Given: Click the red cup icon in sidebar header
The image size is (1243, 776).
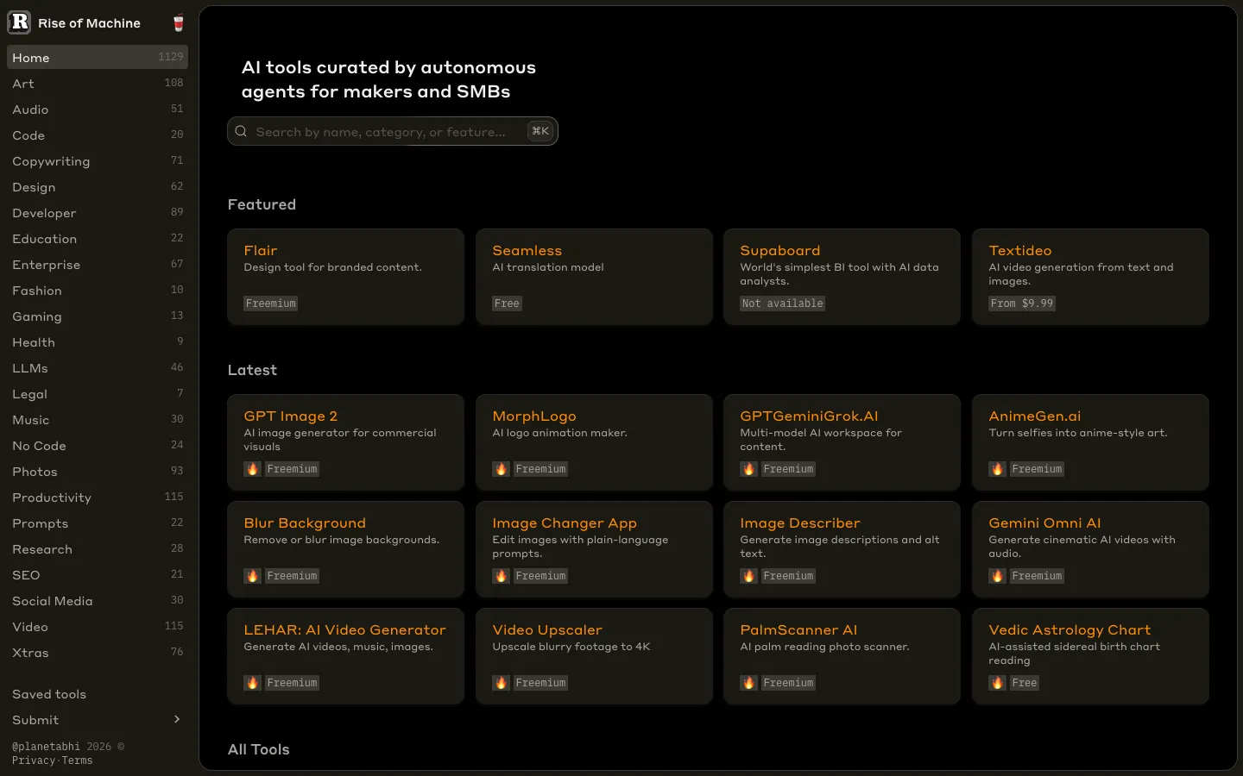Looking at the screenshot, I should pos(179,23).
